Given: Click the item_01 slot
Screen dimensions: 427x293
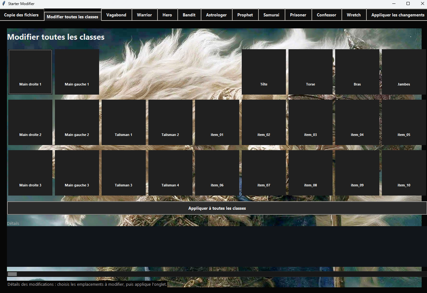Looking at the screenshot, I should 217,122.
